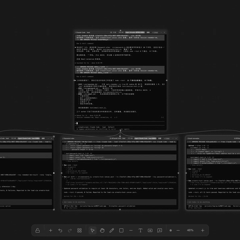Add a comment with speech-bubble tool
The width and height of the screenshot is (240, 240).
tap(160, 230)
